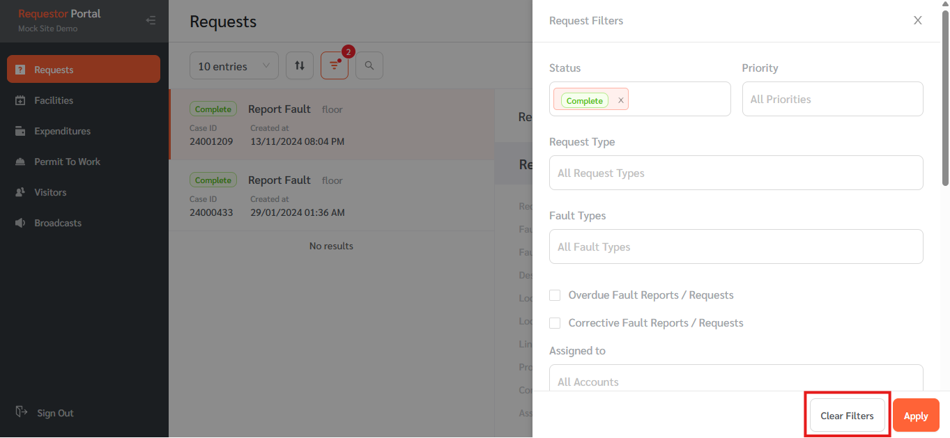
Task: Click the sort order arrows button
Action: click(x=300, y=65)
